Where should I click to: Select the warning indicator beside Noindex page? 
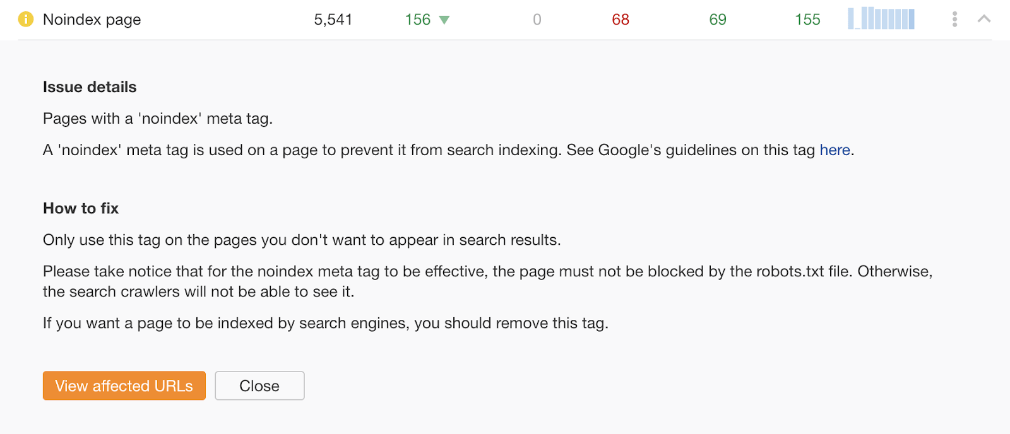pyautogui.click(x=25, y=19)
